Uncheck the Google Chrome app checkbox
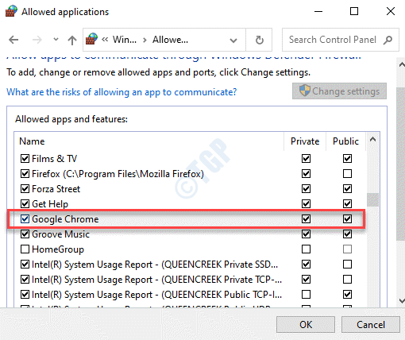The width and height of the screenshot is (405, 340). pyautogui.click(x=25, y=219)
